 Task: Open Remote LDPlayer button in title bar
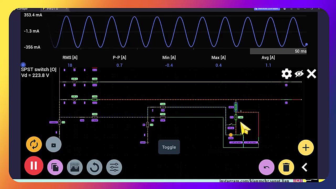click(267, 8)
